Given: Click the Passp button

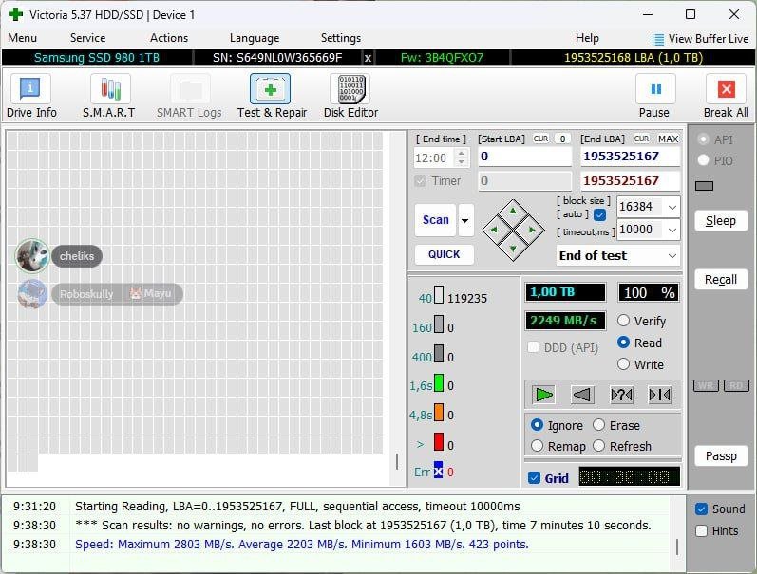Looking at the screenshot, I should 721,456.
